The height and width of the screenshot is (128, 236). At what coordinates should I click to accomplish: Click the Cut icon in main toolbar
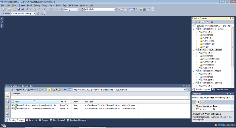coord(27,9)
